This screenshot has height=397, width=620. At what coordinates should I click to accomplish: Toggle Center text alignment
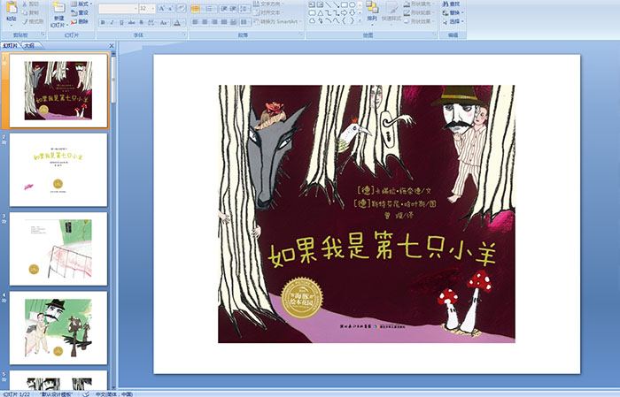[x=205, y=22]
